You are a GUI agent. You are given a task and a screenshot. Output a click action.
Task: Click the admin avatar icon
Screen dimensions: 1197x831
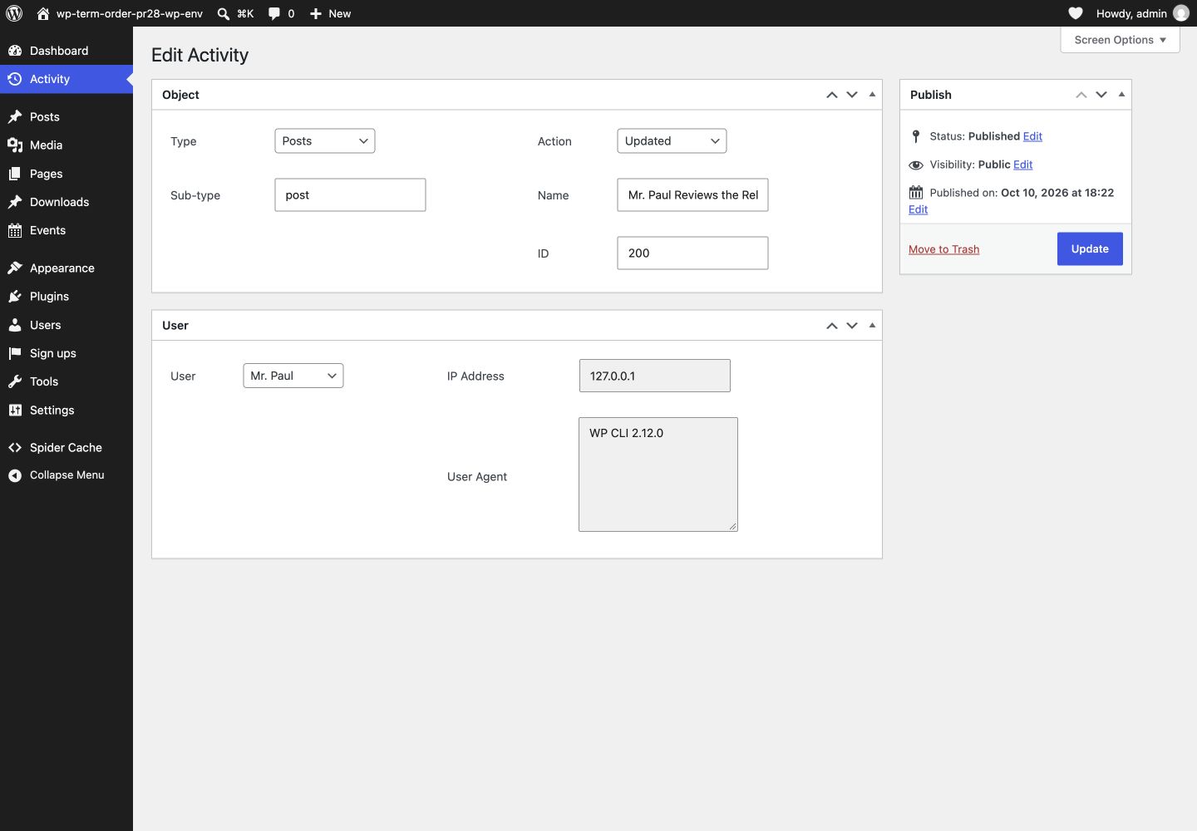coord(1181,13)
